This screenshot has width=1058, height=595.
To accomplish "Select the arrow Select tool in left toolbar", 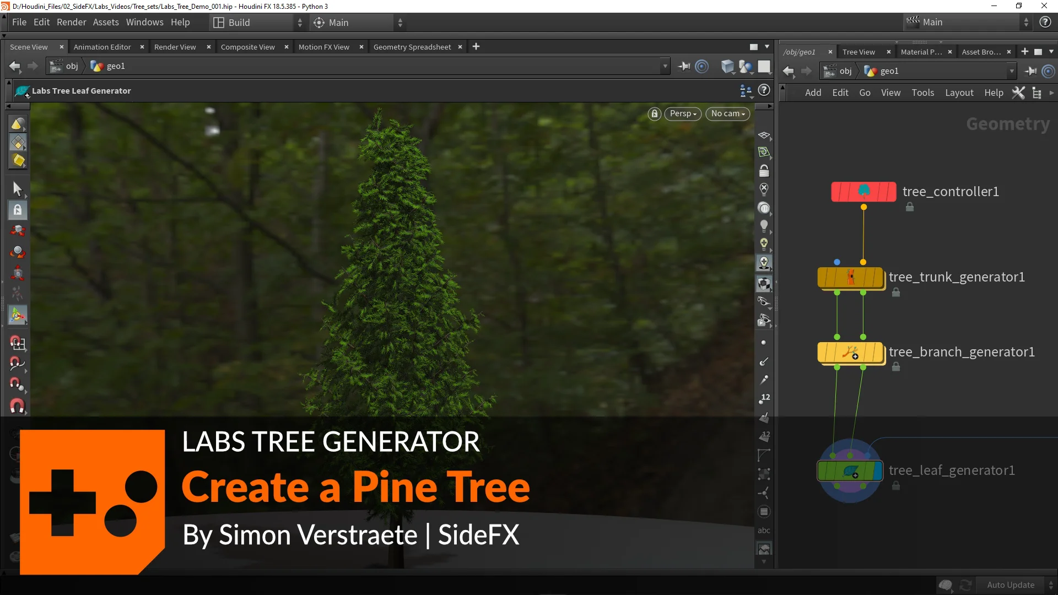I will coord(17,189).
